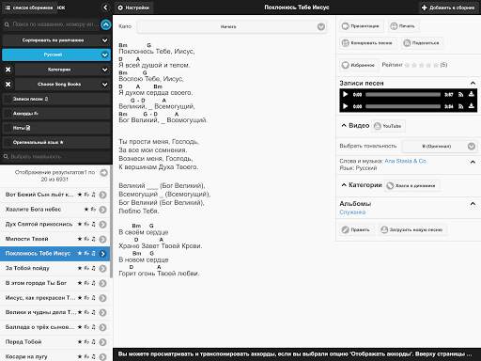Image resolution: width=481 pixels, height=361 pixels.
Task: Clear the Choose Song Books filter X
Action: tap(8, 84)
